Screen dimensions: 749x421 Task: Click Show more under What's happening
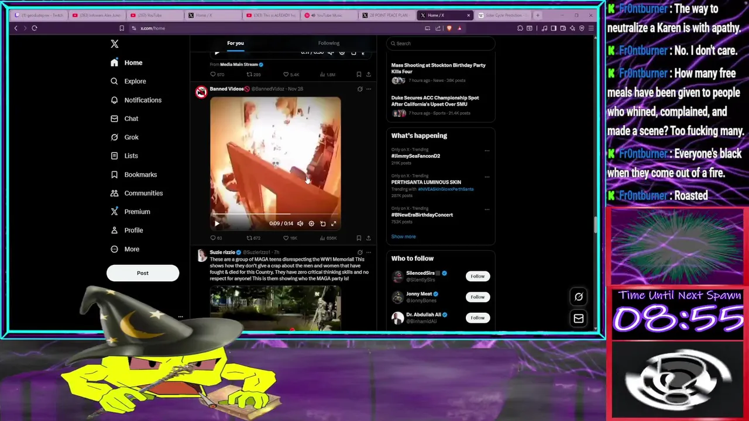pos(403,237)
